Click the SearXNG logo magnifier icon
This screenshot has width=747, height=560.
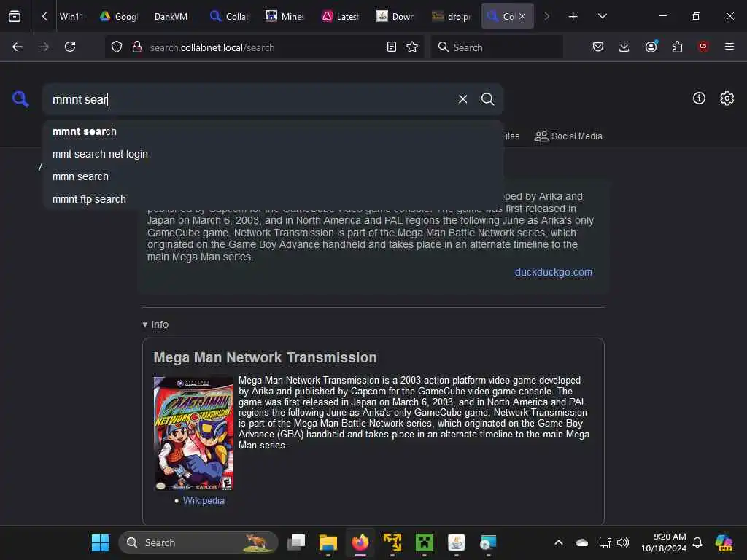(x=20, y=99)
